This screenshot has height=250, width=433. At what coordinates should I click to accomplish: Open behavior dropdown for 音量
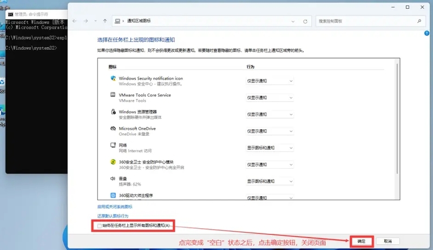pyautogui.click(x=270, y=181)
